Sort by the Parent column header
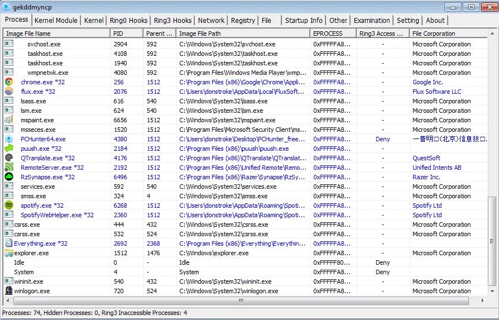This screenshot has width=499, height=320. (x=160, y=34)
